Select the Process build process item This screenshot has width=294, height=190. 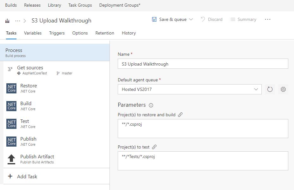(55, 52)
